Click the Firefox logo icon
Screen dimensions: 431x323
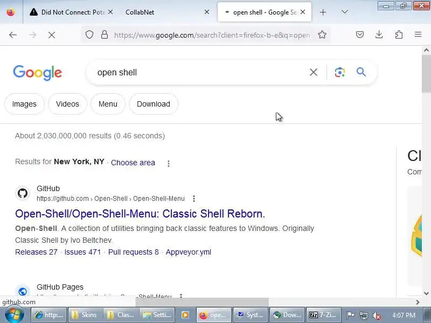click(x=11, y=12)
